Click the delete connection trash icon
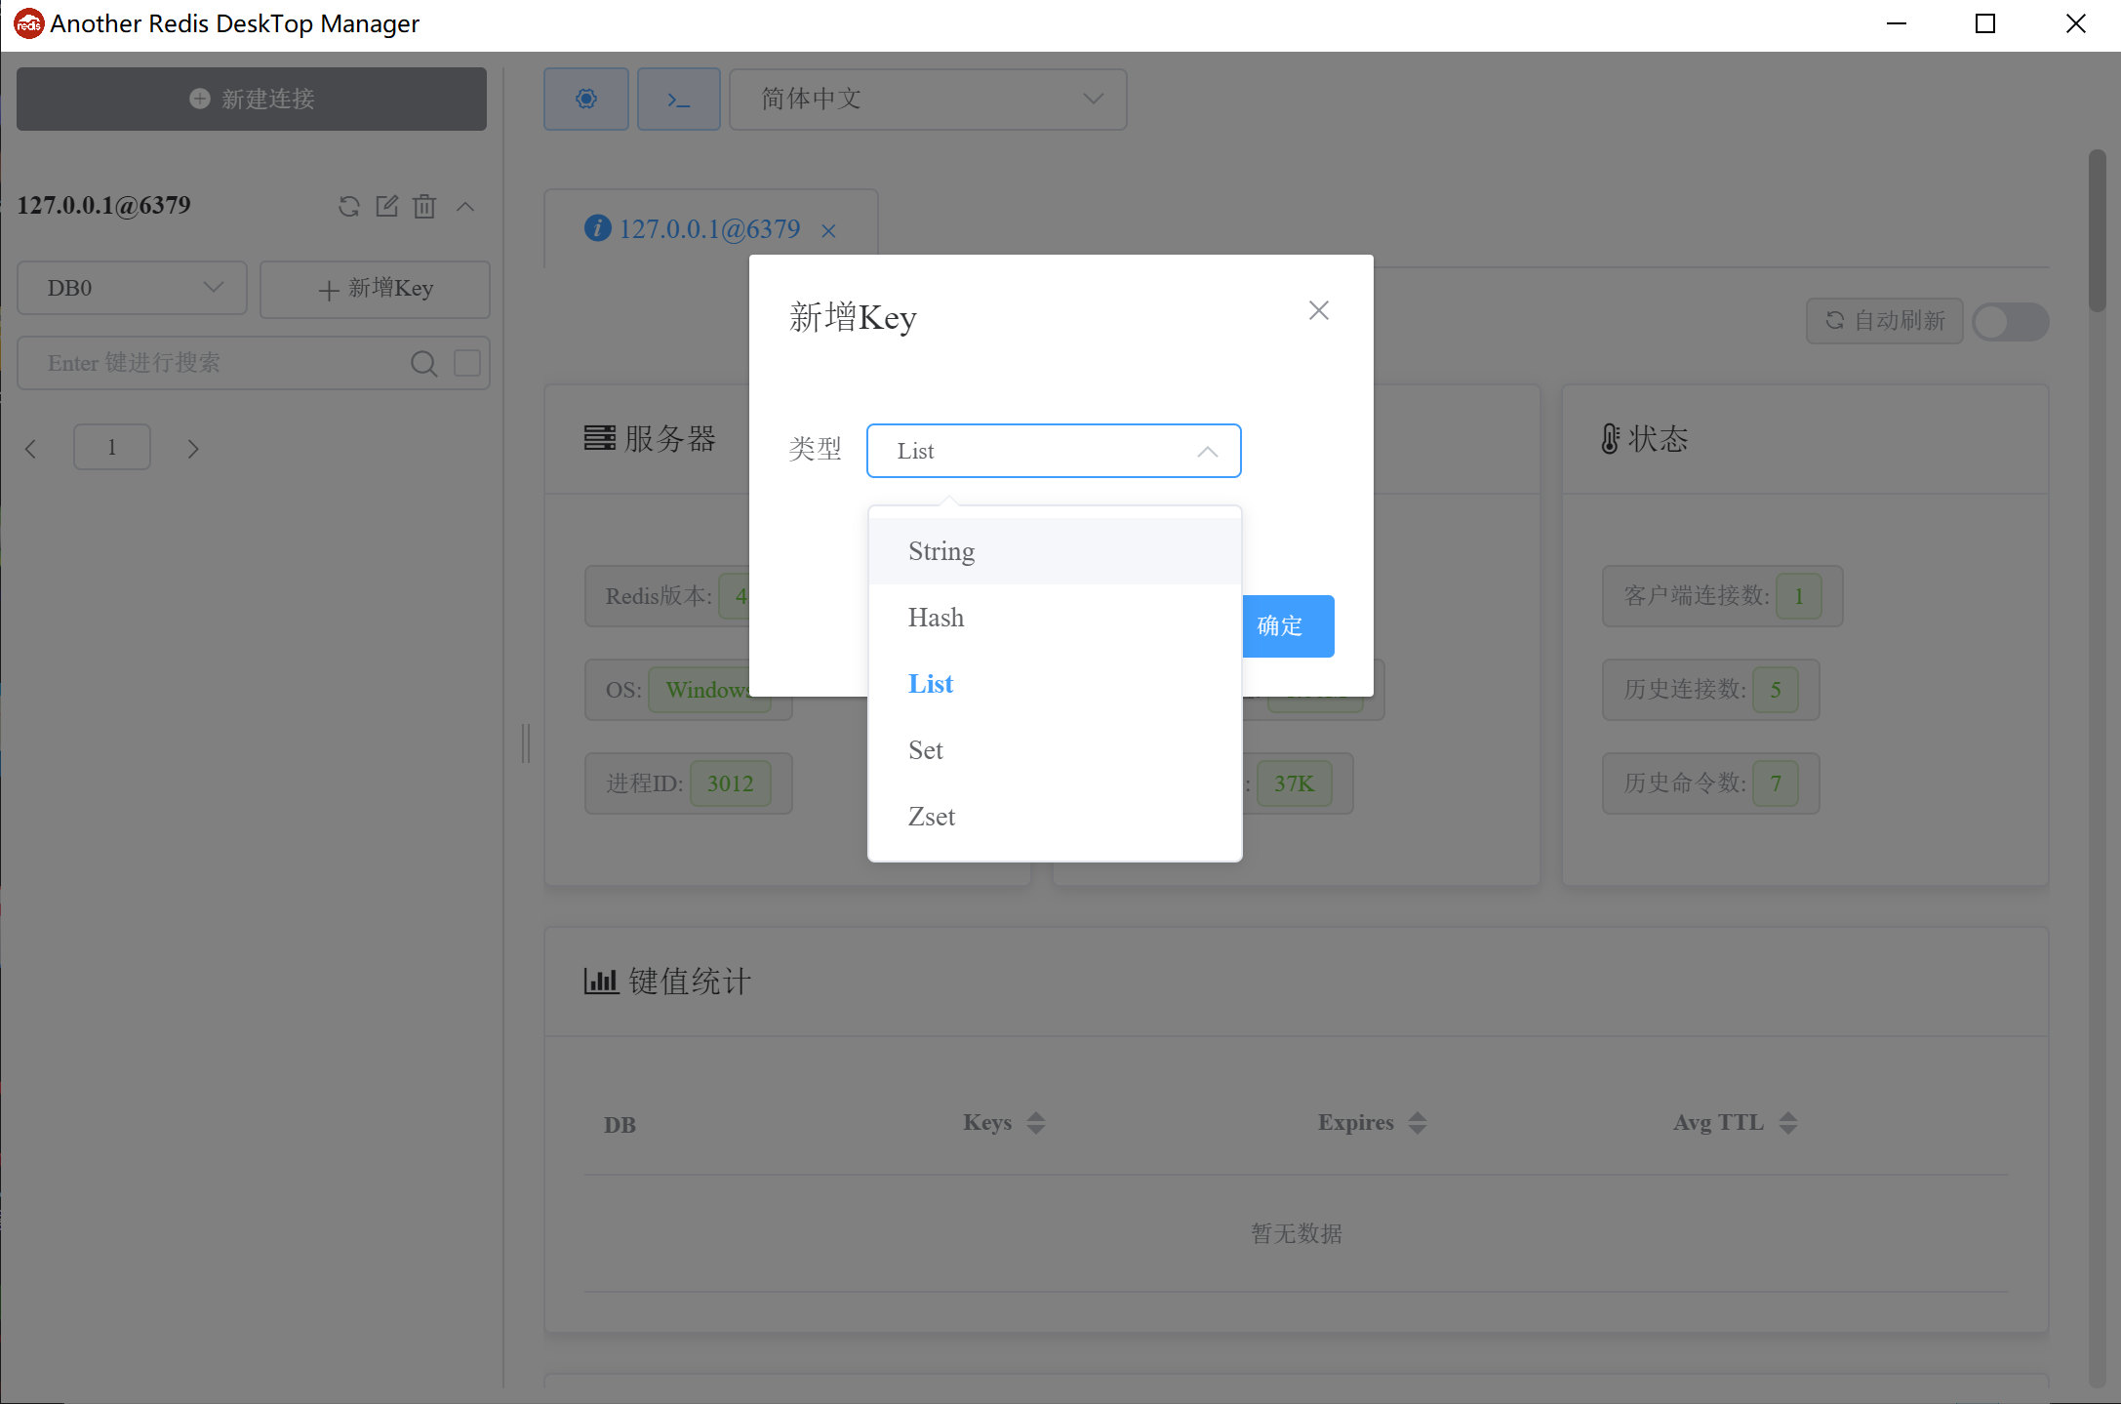2121x1404 pixels. [424, 206]
